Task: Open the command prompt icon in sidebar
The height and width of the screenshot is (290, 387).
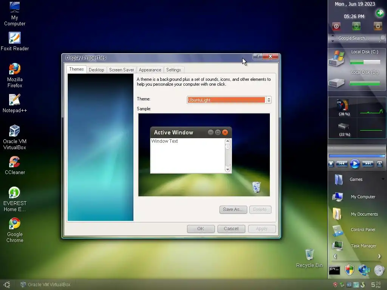Action: (335, 270)
